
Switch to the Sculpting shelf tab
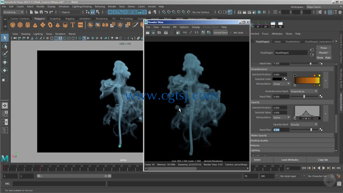[x=55, y=18]
